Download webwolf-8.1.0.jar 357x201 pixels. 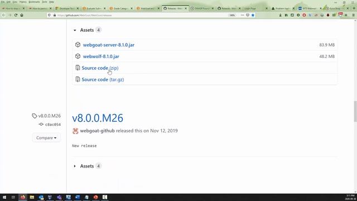coord(101,56)
